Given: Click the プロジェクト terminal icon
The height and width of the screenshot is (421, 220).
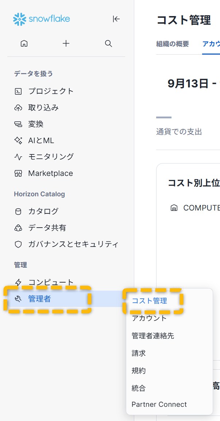Looking at the screenshot, I should 18,91.
